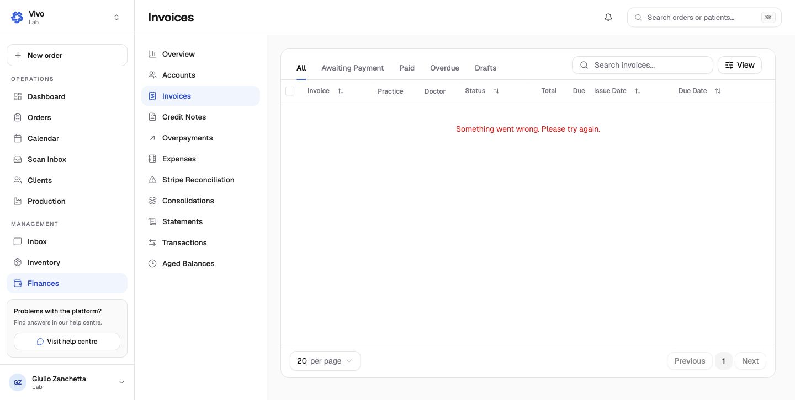This screenshot has width=795, height=400.
Task: Sort by the Invoice column arrows
Action: pos(341,91)
